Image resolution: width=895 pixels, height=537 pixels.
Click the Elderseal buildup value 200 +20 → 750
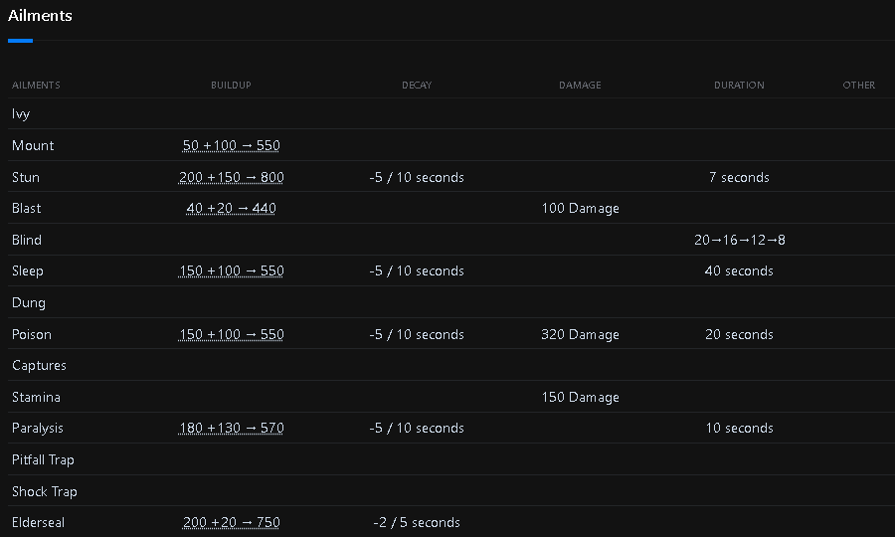(232, 522)
